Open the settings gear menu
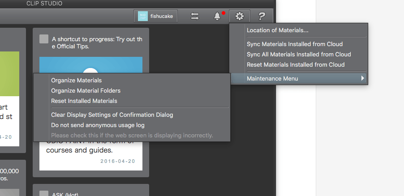 [239, 16]
